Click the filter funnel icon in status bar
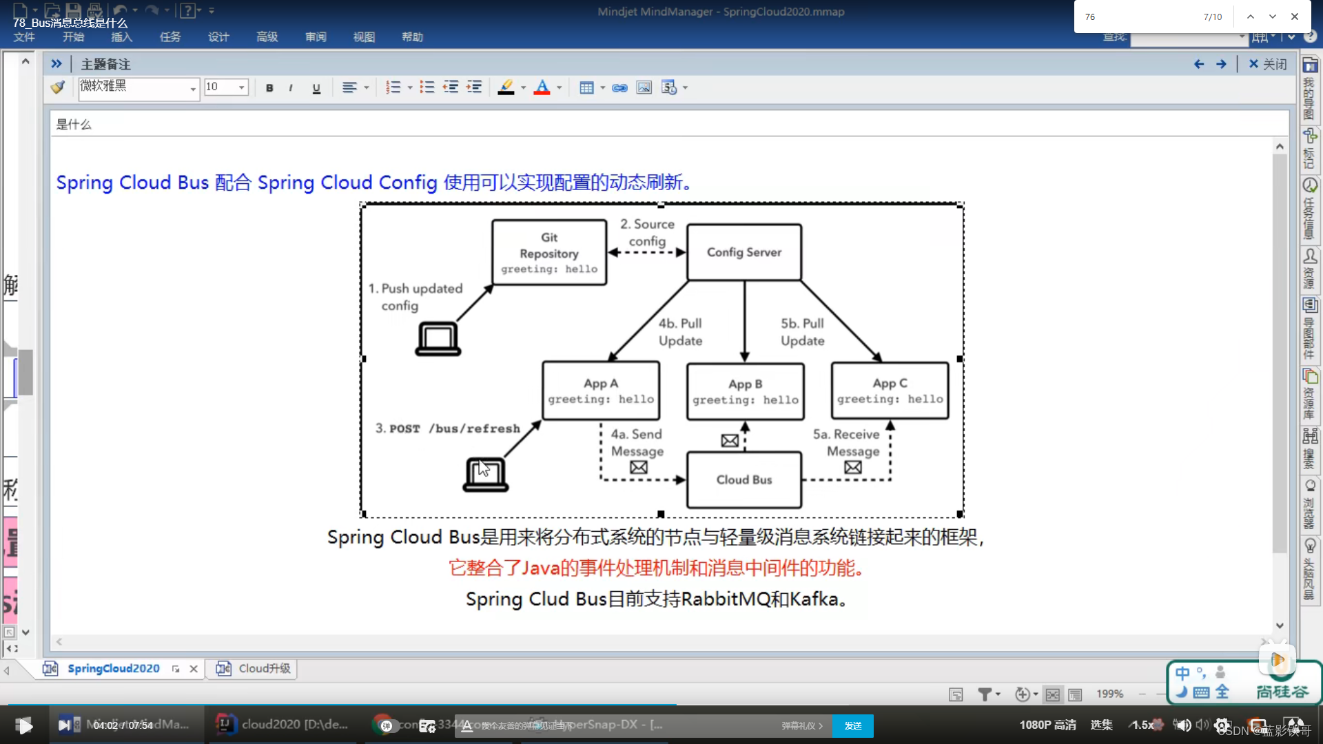The width and height of the screenshot is (1323, 744). click(985, 694)
